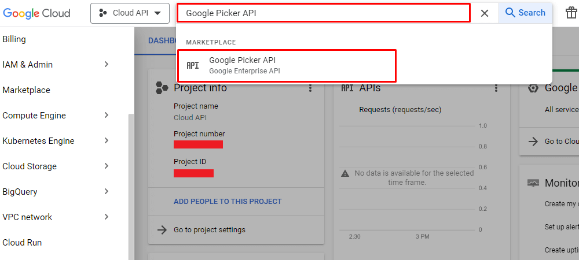Screen dimensions: 579x260
Task: Expand the BigQuery submenu chevron
Action: [x=107, y=191]
